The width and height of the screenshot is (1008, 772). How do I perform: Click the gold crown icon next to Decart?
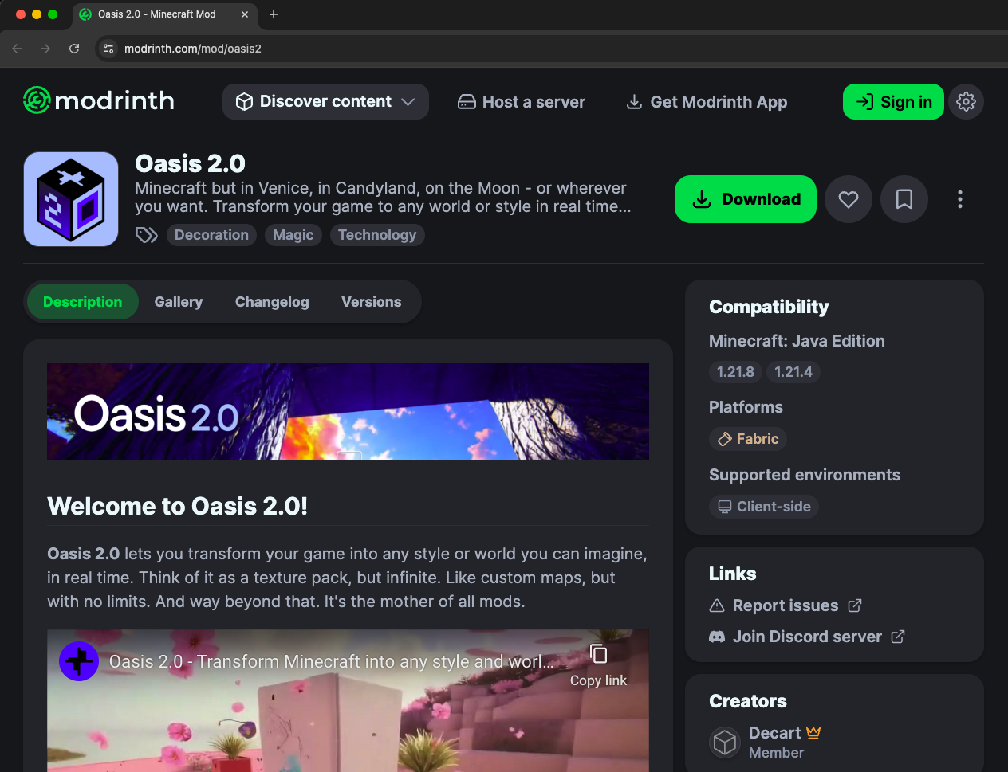tap(813, 732)
